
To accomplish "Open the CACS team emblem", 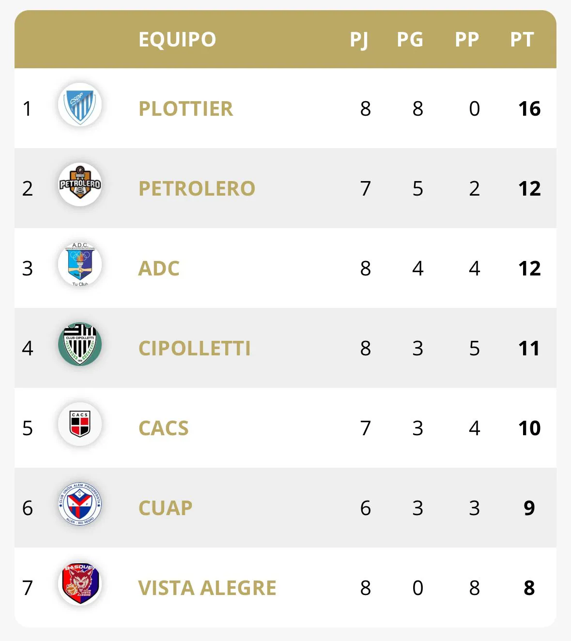I will tap(80, 425).
